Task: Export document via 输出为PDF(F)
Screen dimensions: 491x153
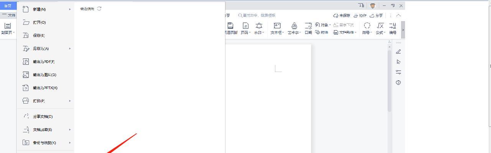Action: [x=45, y=62]
